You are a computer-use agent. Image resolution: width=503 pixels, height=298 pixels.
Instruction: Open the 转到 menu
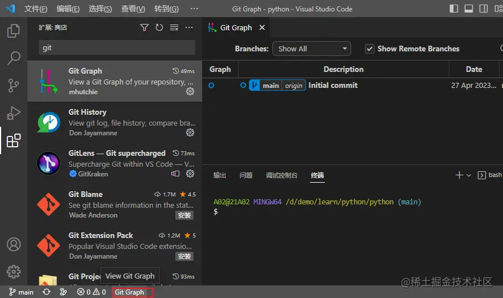166,9
